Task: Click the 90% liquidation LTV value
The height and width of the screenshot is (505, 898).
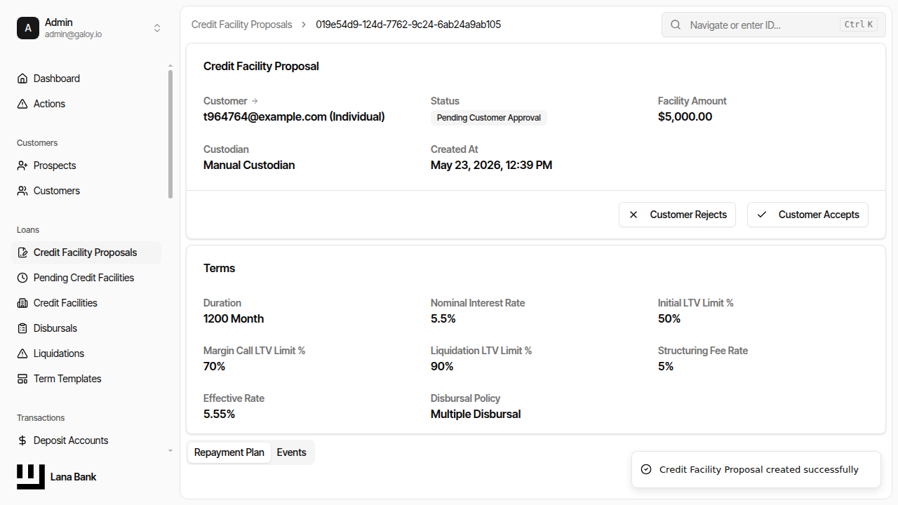Action: tap(442, 367)
